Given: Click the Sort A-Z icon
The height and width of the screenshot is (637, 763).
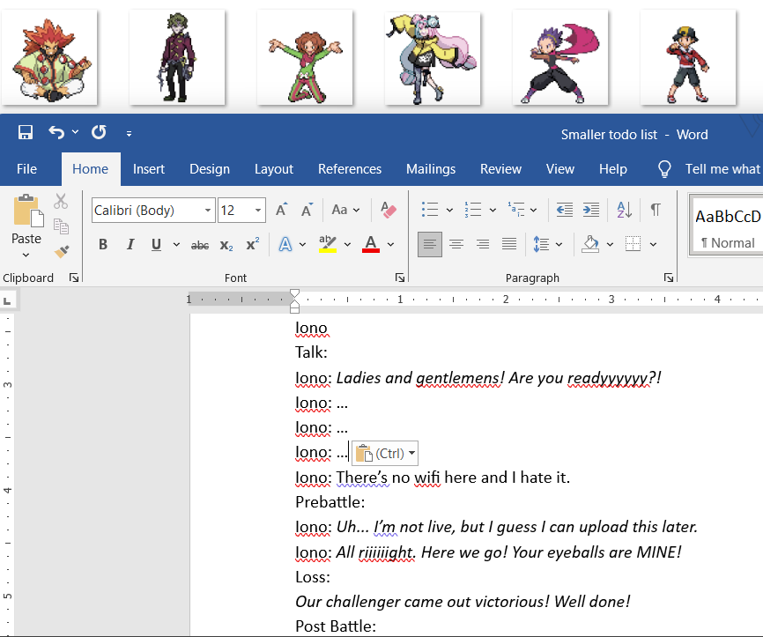Looking at the screenshot, I should point(624,210).
